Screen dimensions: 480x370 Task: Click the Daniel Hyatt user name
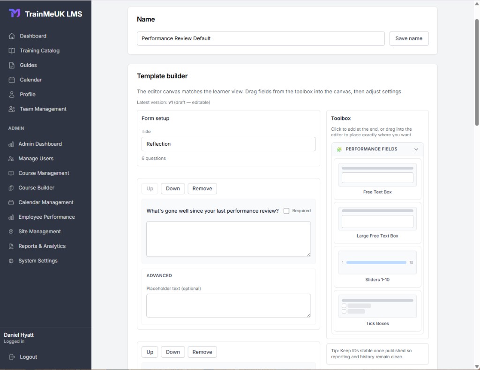pos(19,335)
